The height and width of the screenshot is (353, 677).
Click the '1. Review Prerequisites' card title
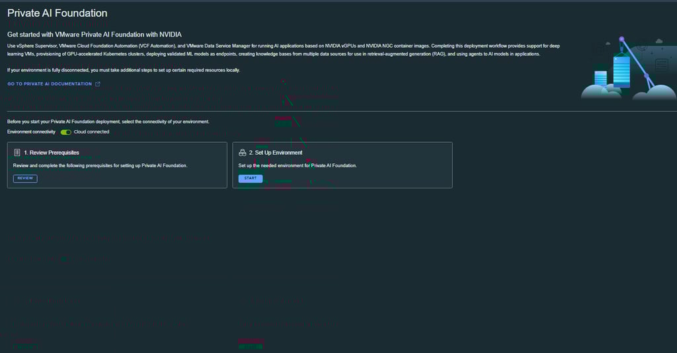(x=52, y=153)
